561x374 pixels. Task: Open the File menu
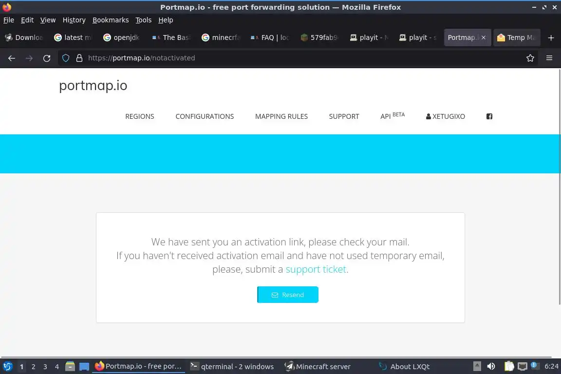(x=9, y=20)
